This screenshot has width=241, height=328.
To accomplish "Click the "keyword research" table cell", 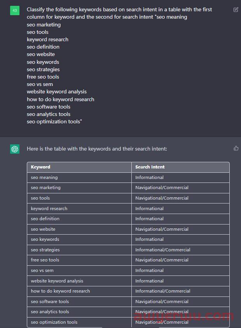I will (49, 209).
